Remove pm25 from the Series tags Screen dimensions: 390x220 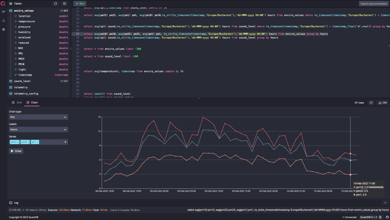[x=29, y=142]
